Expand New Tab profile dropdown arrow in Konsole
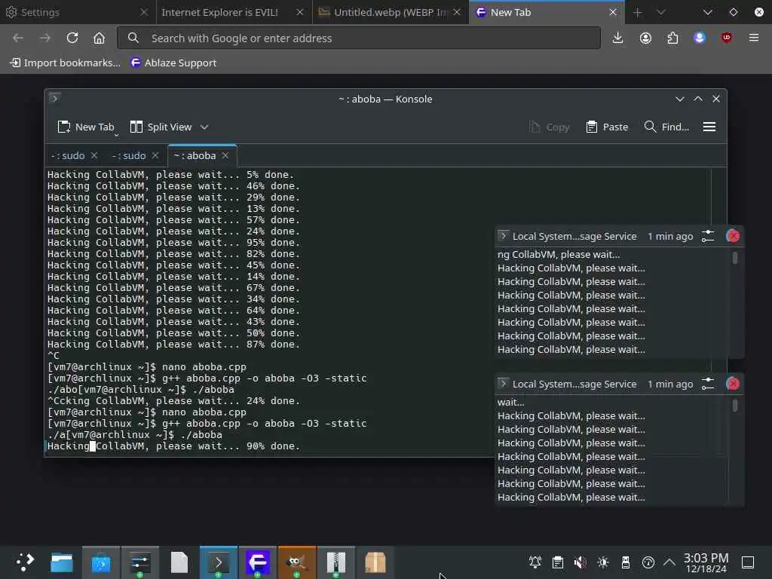 [117, 134]
